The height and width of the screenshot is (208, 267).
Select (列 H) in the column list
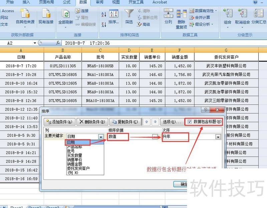point(85,173)
